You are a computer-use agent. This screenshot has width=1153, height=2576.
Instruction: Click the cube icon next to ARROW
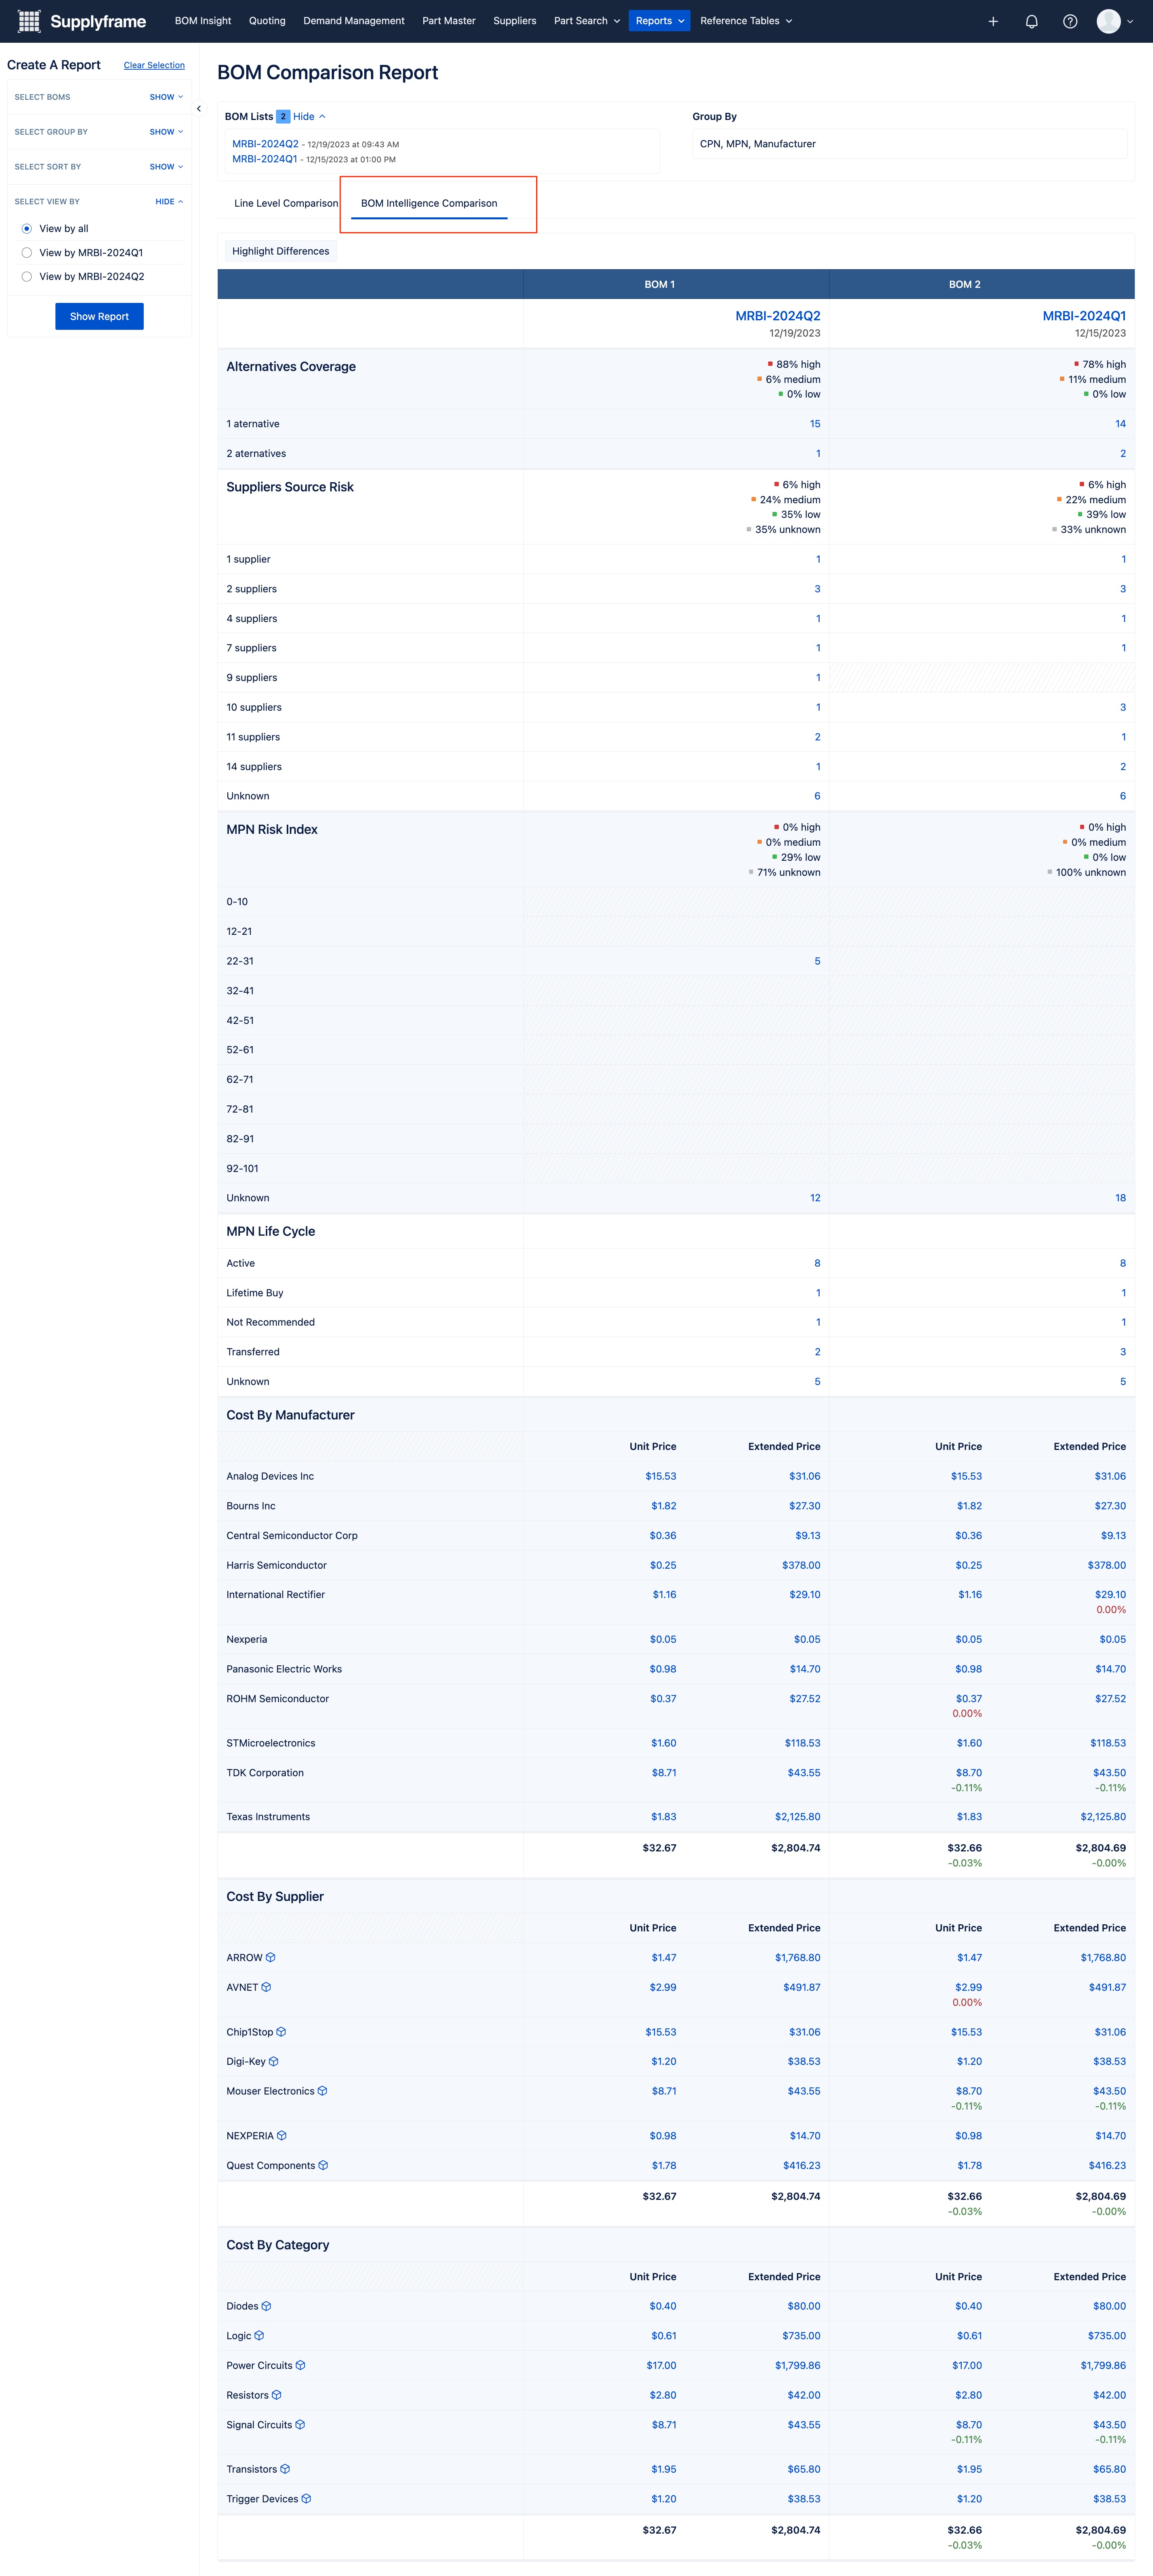tap(271, 1957)
